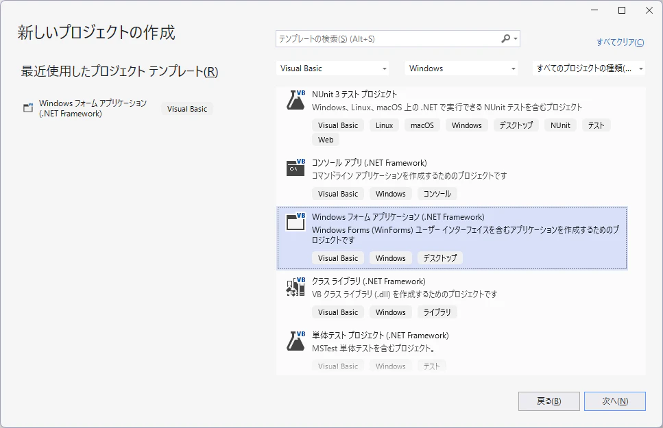The width and height of the screenshot is (663, 428).
Task: Select 単体テスト プロジェクト (.NET Framework) template
Action: tap(452, 351)
